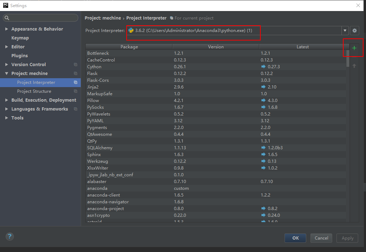Select the anaconda package with custom version

(x=216, y=188)
